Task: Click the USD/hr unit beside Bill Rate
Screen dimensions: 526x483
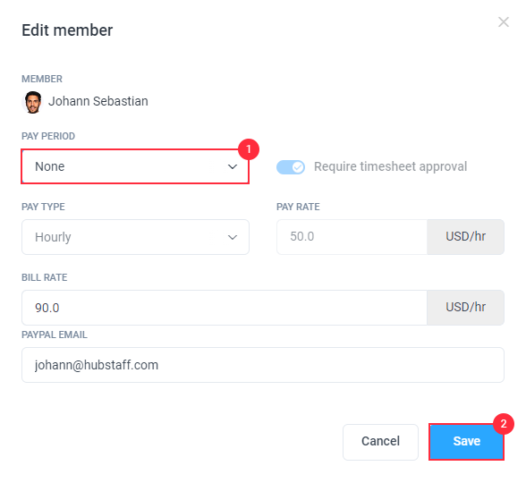Action: coord(465,308)
